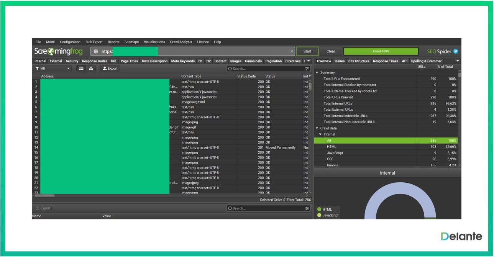Viewport: 494px width, 257px height.
Task: Switch to list view icon
Action: [x=81, y=69]
